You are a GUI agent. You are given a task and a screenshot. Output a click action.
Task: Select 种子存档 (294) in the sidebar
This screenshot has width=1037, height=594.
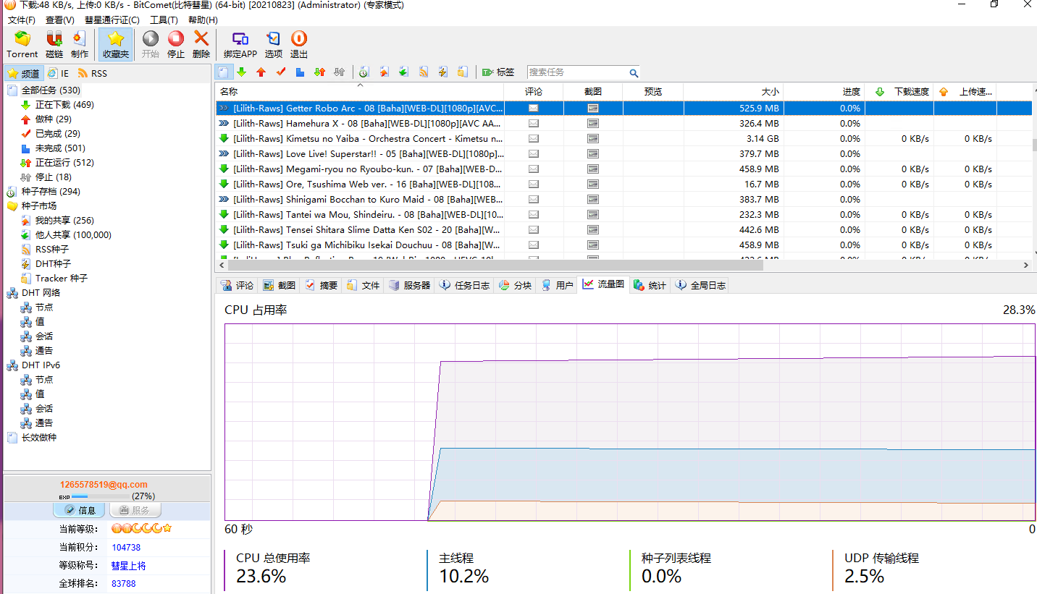coord(51,192)
